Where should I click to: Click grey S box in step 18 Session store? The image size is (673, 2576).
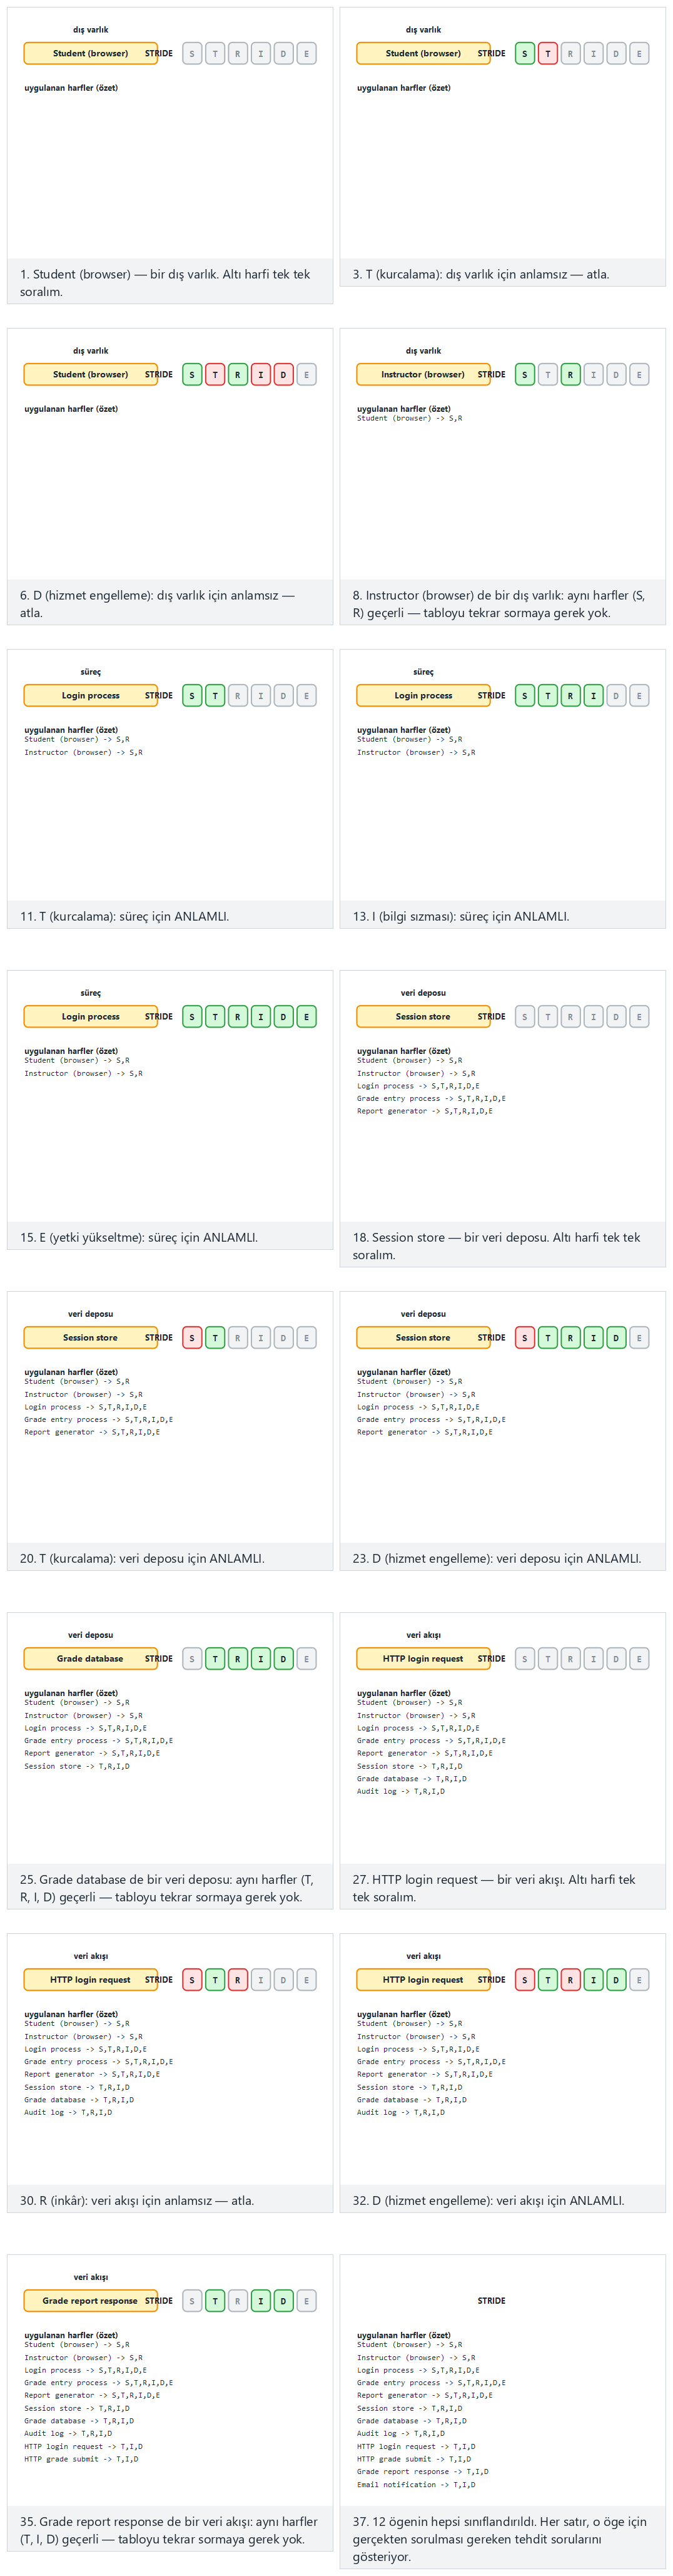pyautogui.click(x=524, y=1016)
